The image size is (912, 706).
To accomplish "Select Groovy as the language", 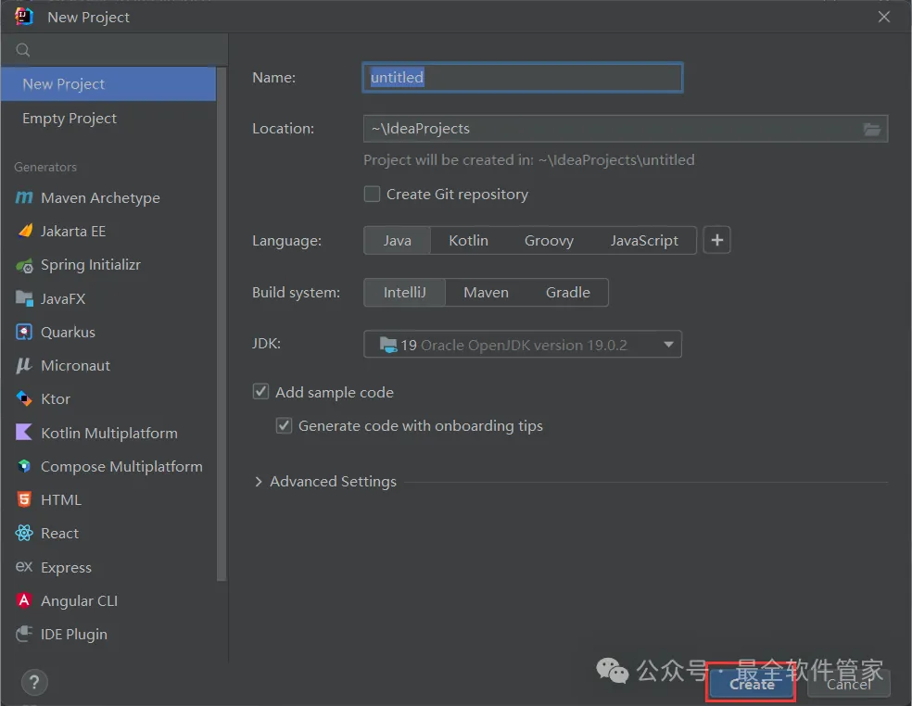I will 549,240.
